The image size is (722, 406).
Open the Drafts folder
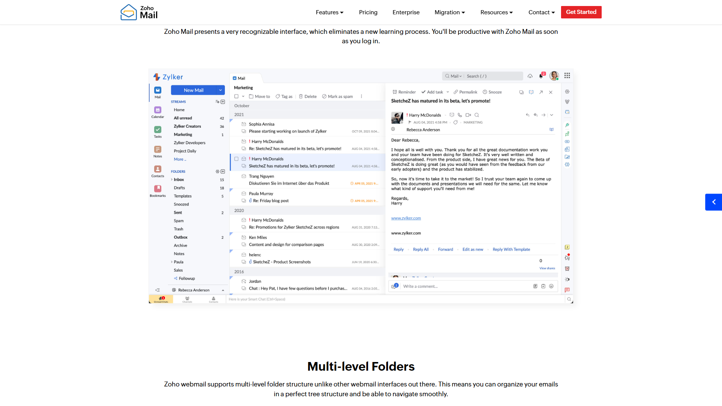pyautogui.click(x=179, y=188)
